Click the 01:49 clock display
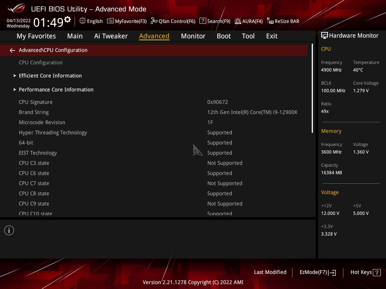Screen dimensions: 386x289 49,22
